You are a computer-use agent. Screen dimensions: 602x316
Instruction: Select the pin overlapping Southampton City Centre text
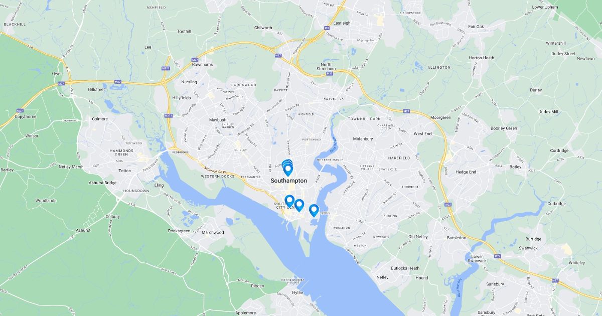pos(289,201)
